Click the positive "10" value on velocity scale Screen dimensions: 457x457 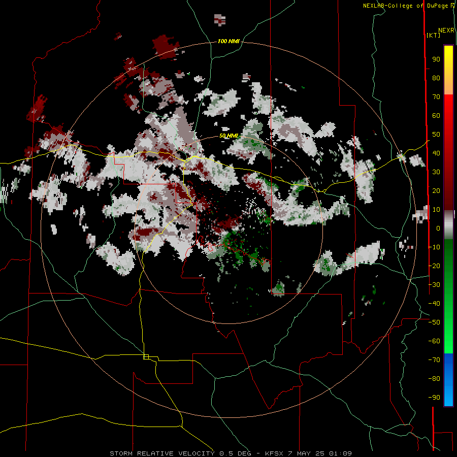pos(436,210)
